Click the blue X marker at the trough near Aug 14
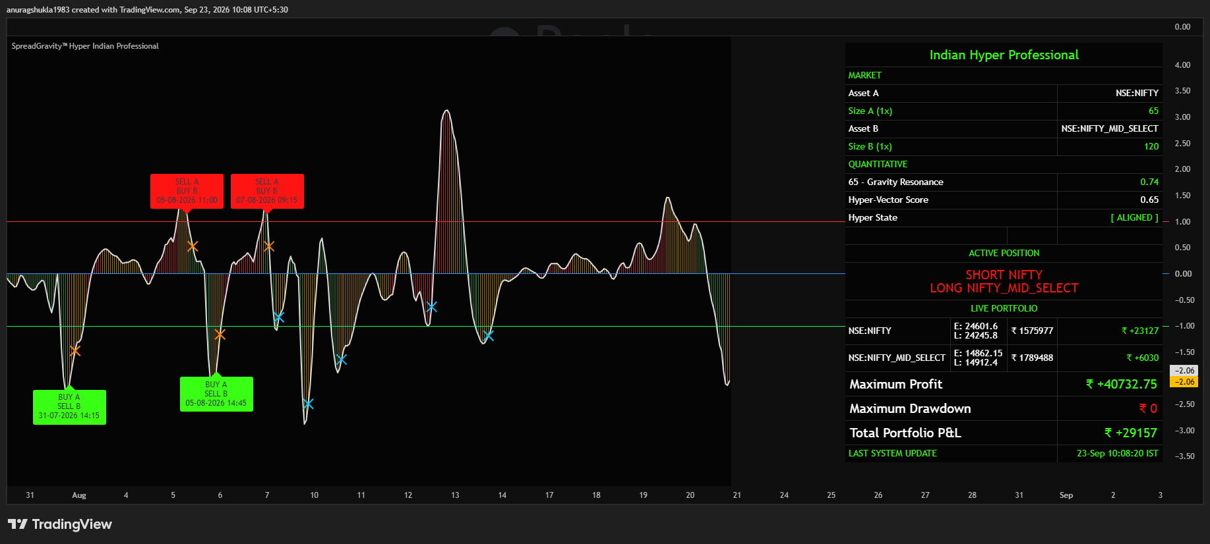Screen dimensions: 1210x544 [x=488, y=336]
